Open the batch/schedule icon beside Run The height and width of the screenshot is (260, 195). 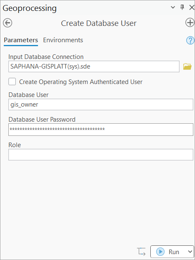coord(141,252)
